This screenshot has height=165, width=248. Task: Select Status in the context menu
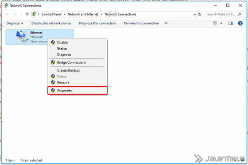point(77,49)
